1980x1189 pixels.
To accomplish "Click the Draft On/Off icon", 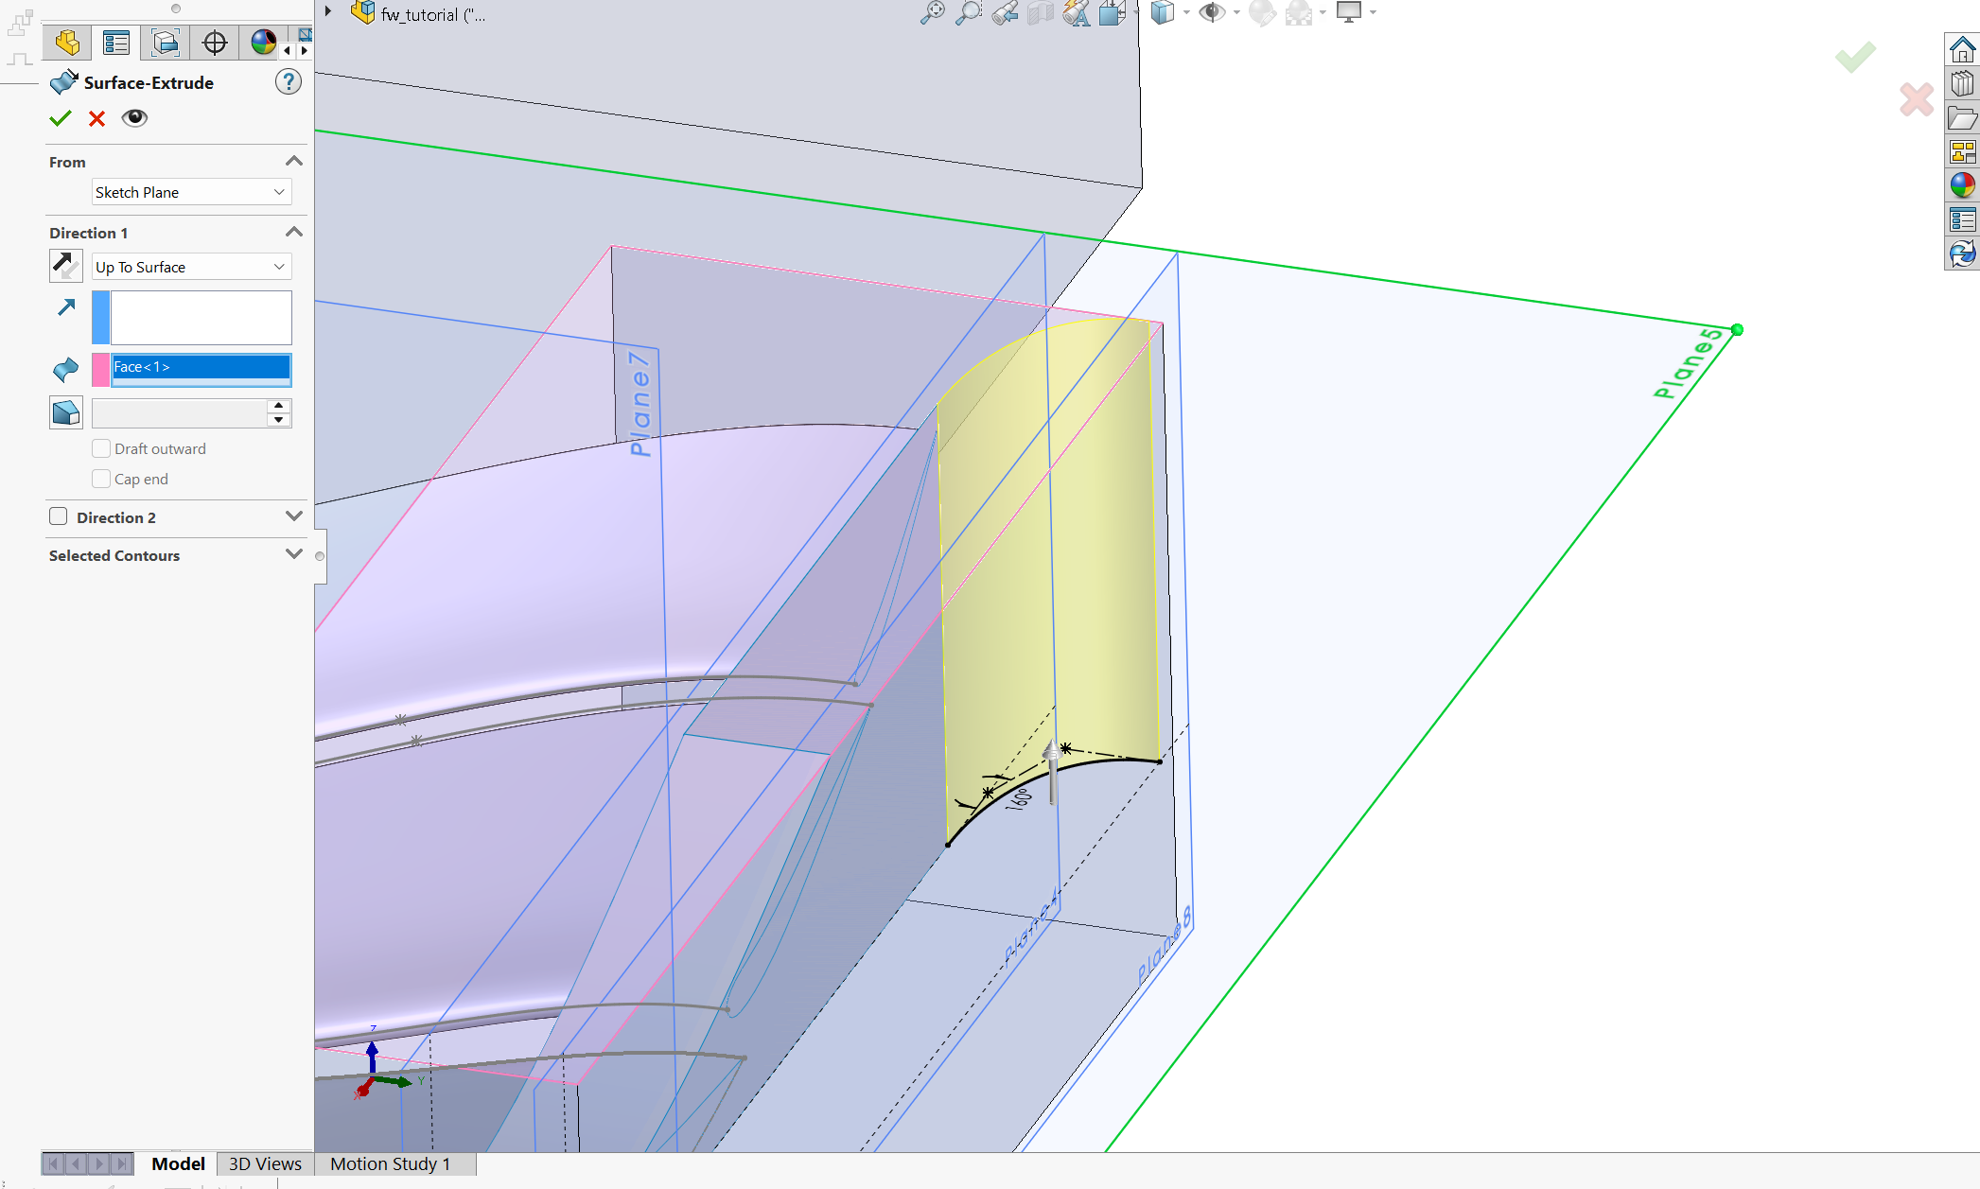I will tap(65, 412).
